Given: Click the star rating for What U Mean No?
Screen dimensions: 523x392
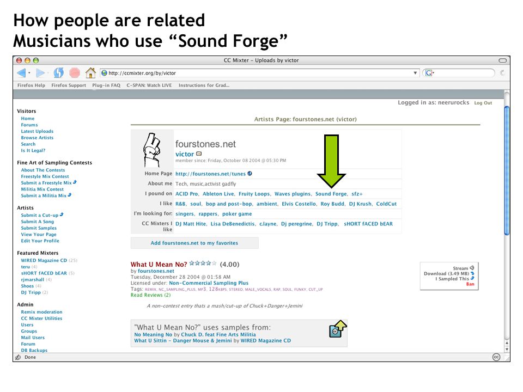Looking at the screenshot, I should pyautogui.click(x=203, y=263).
